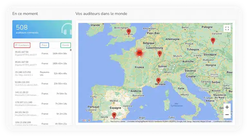Click the Vos auditeurs dans le monde heading
248x137 pixels.
pyautogui.click(x=101, y=14)
